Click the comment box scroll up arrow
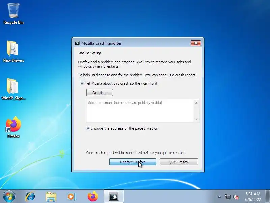The width and height of the screenshot is (270, 203). [x=196, y=103]
